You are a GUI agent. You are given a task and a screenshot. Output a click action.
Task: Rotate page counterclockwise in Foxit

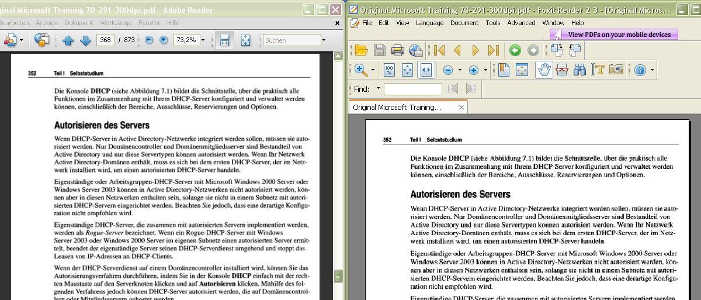575,50
